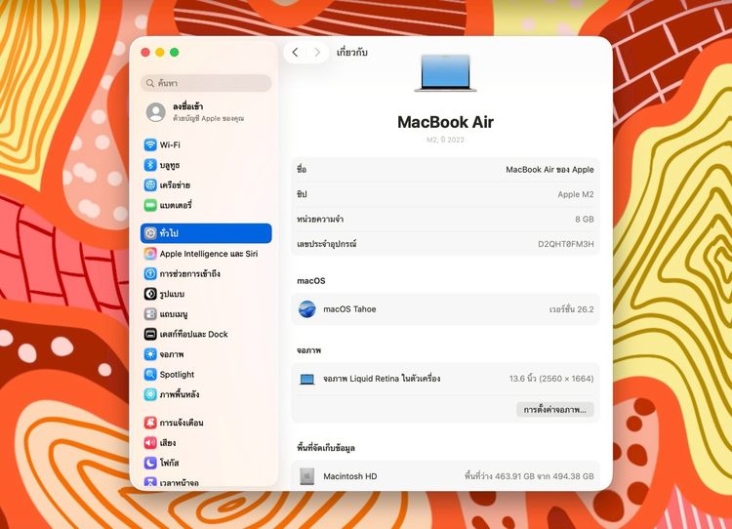Open Displays (จอภาพ) sidebar icon
The height and width of the screenshot is (529, 732).
coord(150,354)
